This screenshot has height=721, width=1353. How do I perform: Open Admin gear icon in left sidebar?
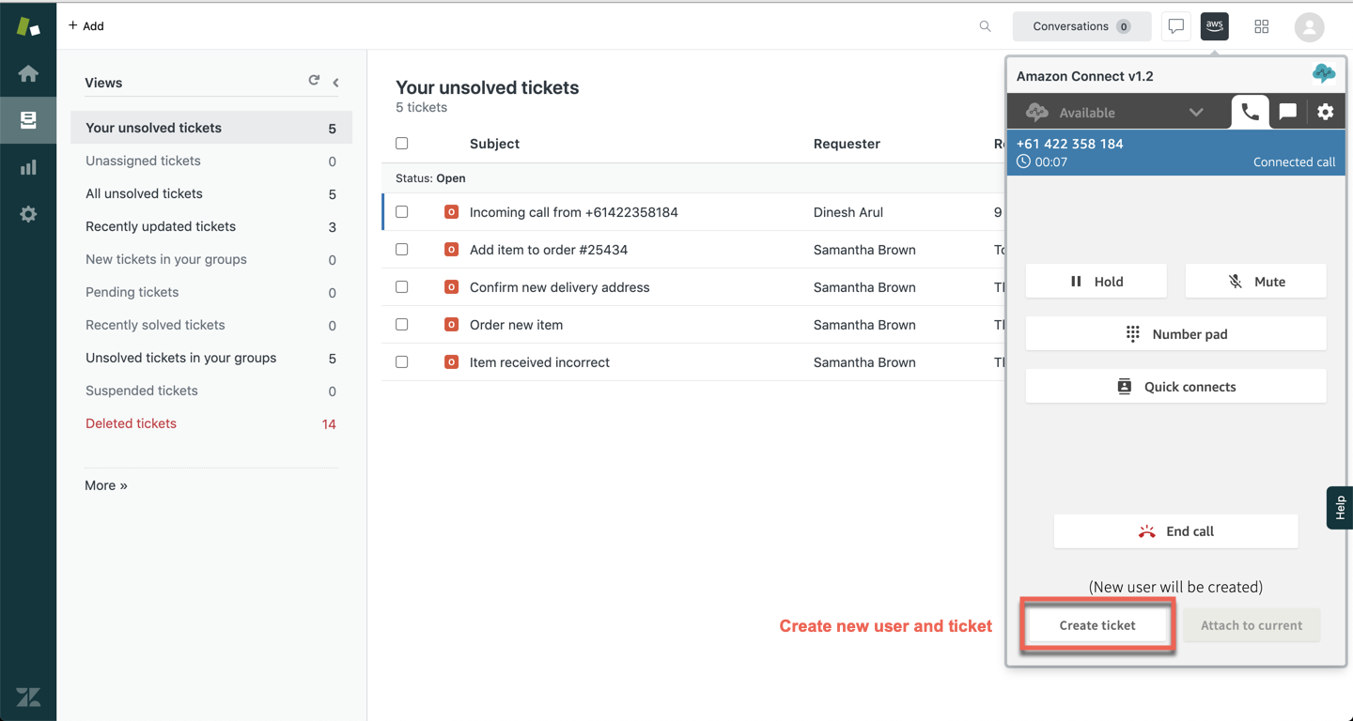click(x=28, y=214)
